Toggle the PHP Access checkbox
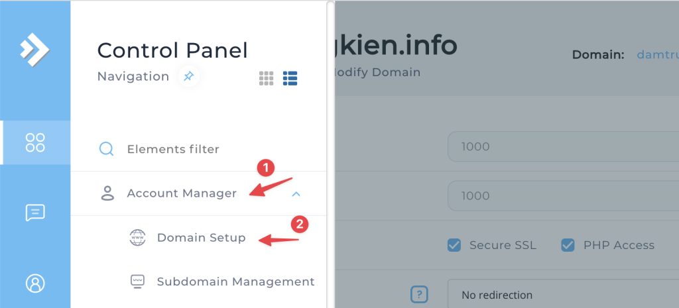679x308 pixels. click(568, 245)
